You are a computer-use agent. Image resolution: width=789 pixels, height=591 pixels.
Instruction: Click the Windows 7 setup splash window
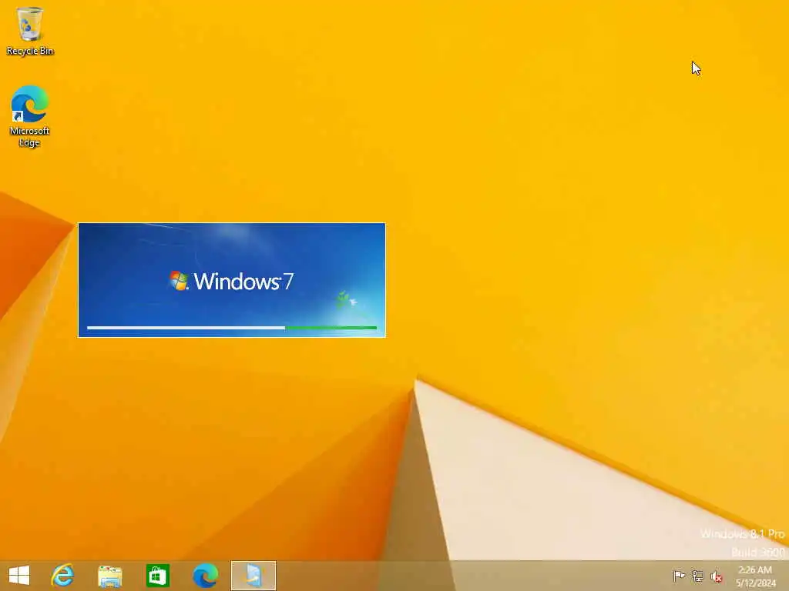(232, 280)
